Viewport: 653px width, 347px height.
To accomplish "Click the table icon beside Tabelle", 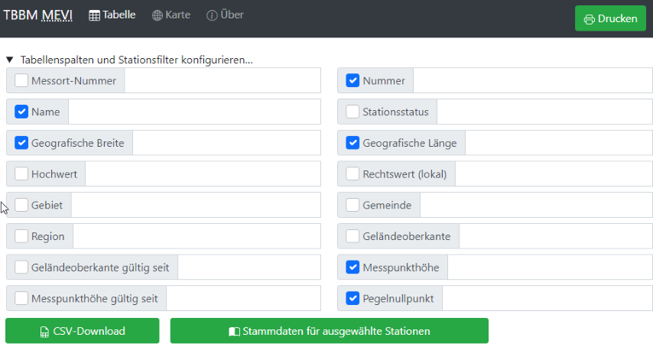I will point(95,15).
